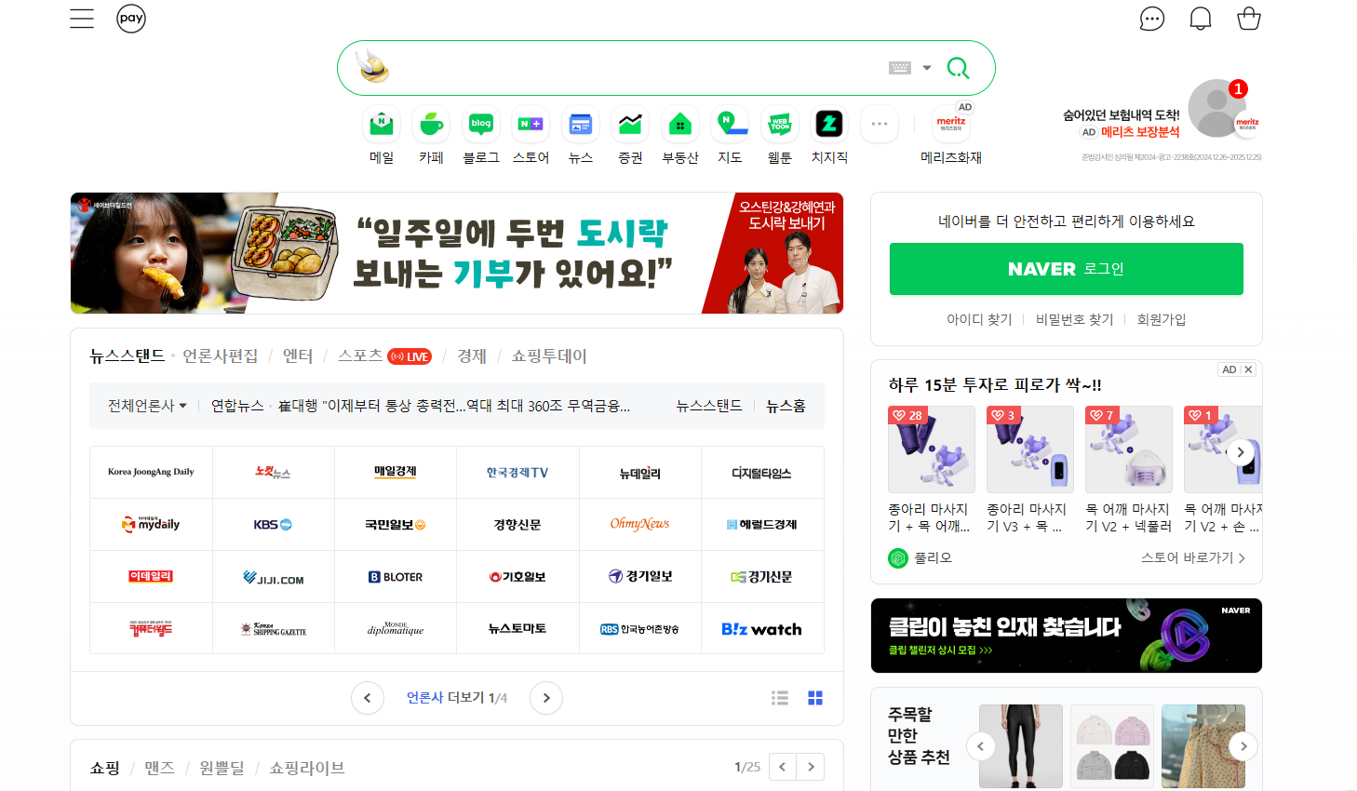
Task: Go to previous shopping page arrow
Action: click(783, 767)
